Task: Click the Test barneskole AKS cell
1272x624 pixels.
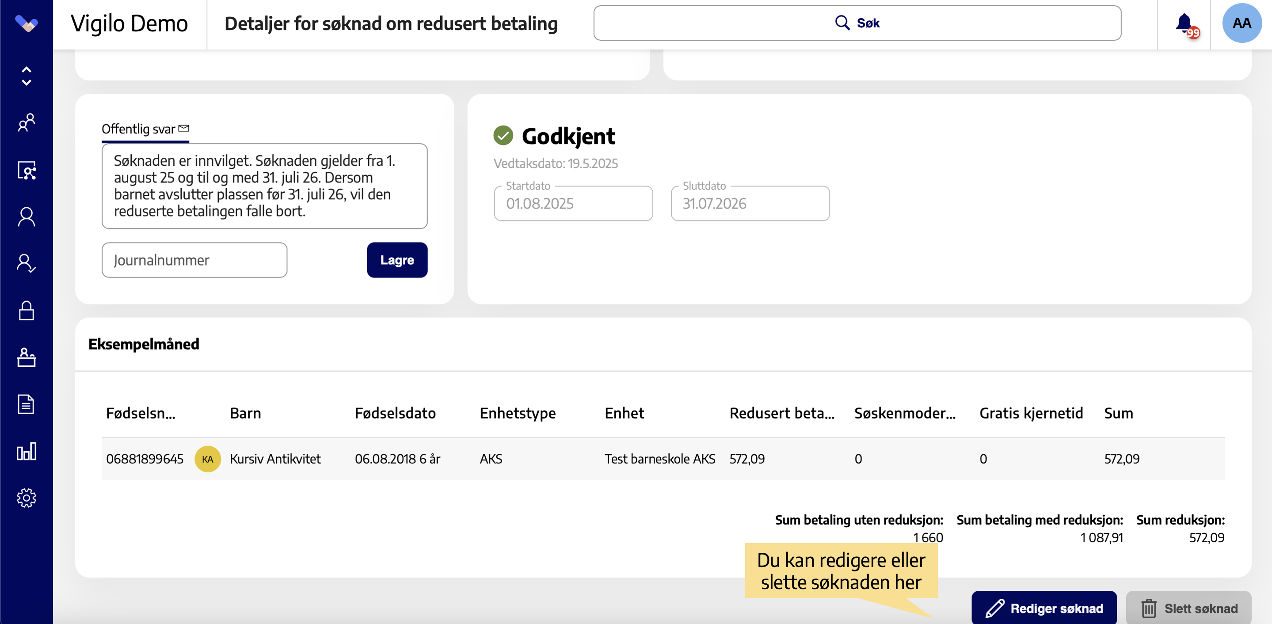Action: 660,459
